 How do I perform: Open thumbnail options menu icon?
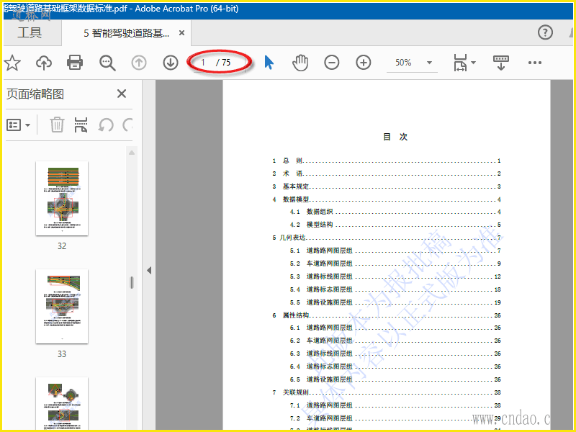click(x=18, y=125)
